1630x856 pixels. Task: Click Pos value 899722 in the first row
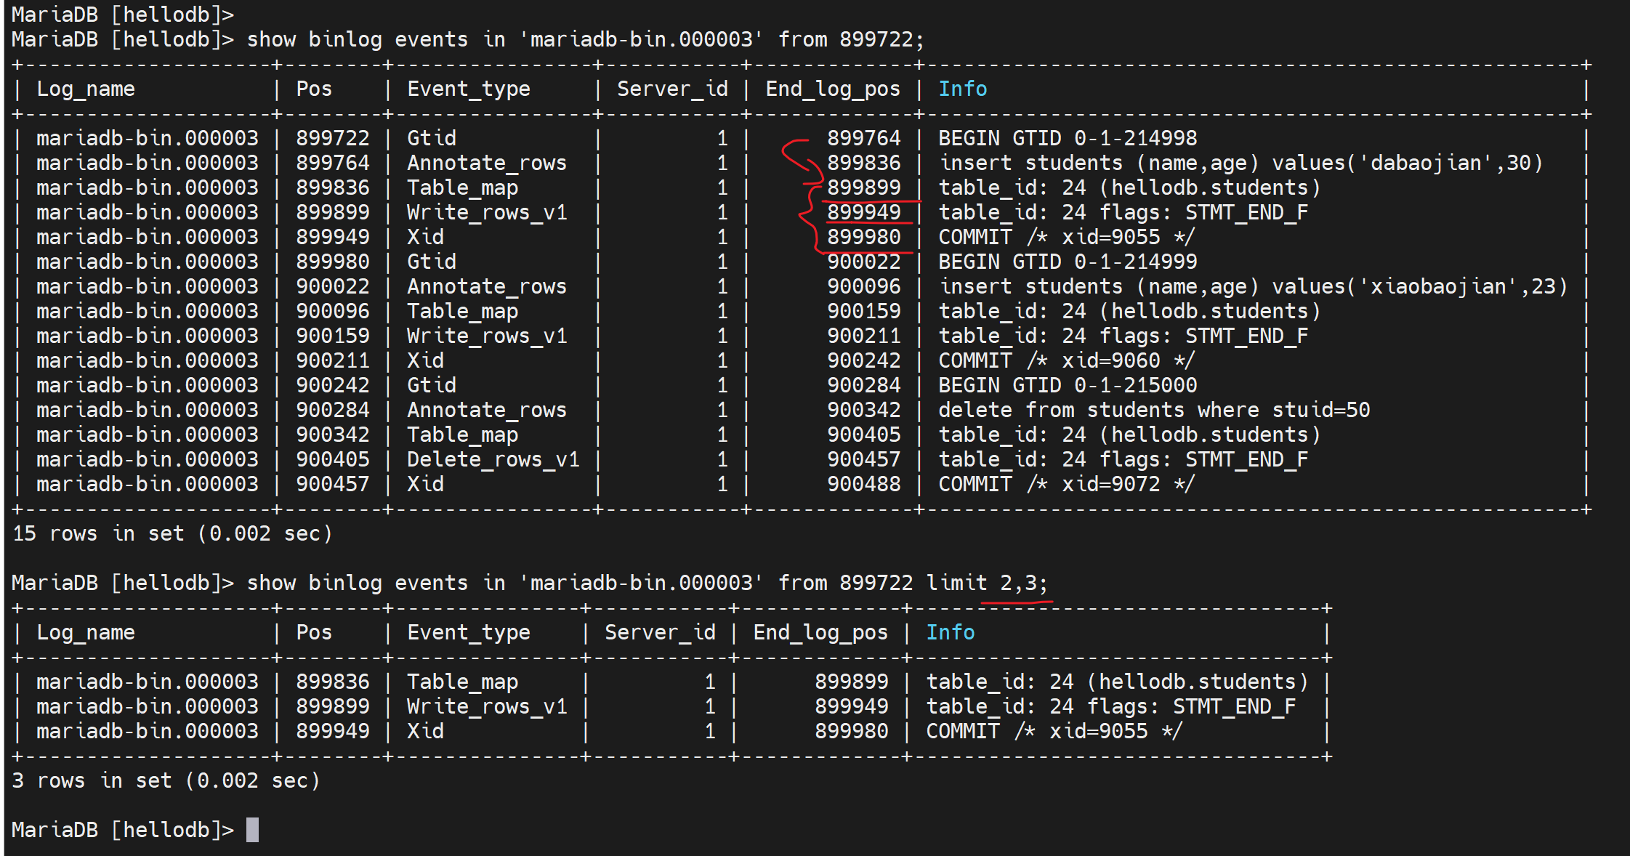click(332, 138)
